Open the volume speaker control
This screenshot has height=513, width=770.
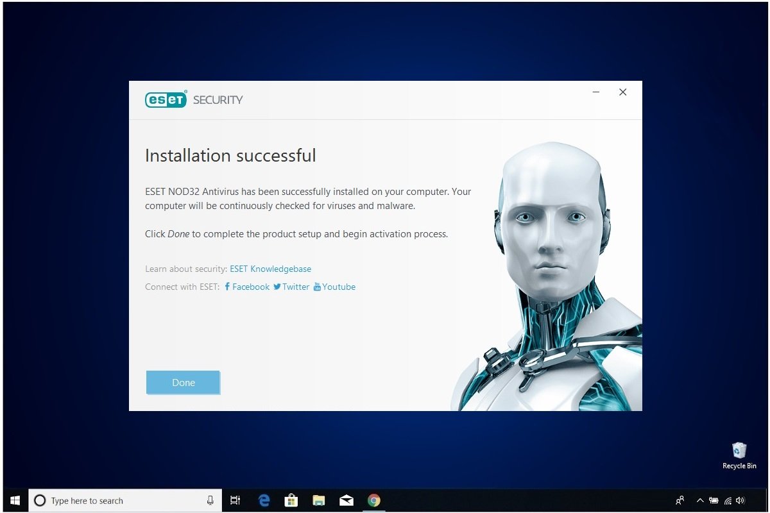pos(740,501)
